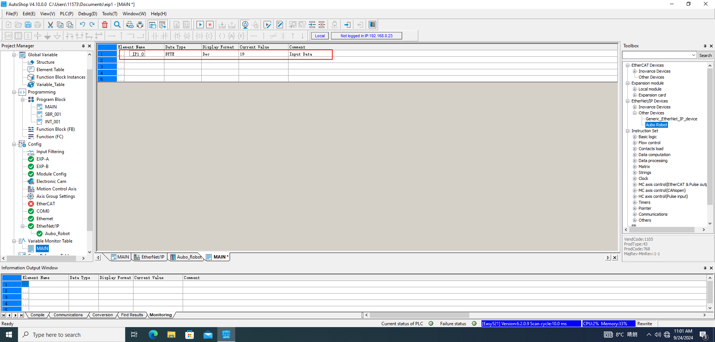This screenshot has width=715, height=342.
Task: Click the Monitor webcam-style icon
Action: [245, 25]
